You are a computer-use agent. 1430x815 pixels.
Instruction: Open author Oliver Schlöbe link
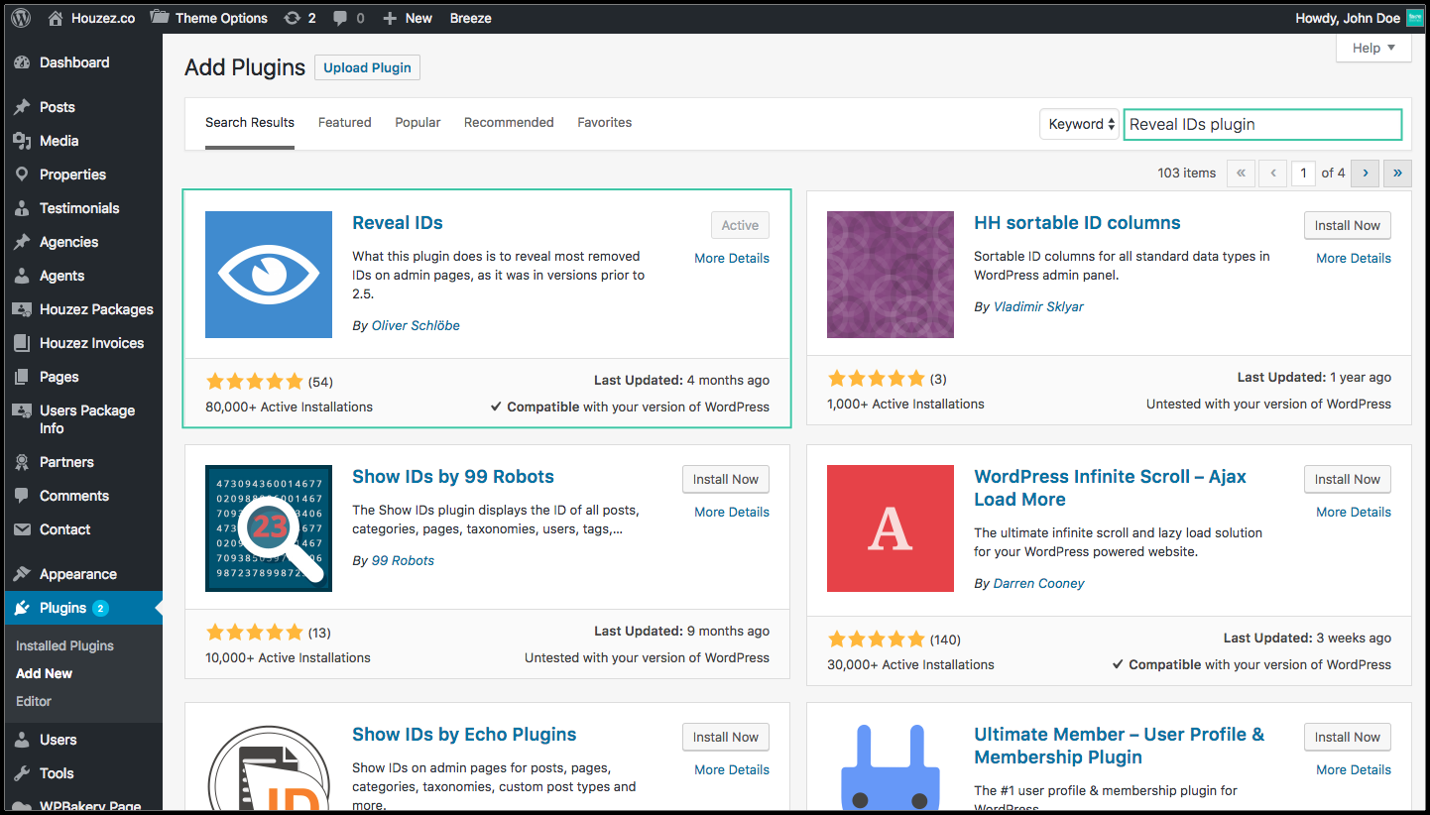click(x=416, y=325)
